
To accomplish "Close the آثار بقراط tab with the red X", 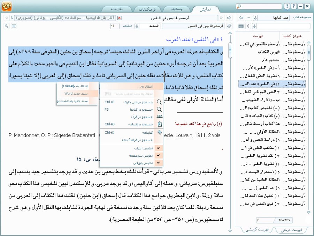I will [119, 18].
